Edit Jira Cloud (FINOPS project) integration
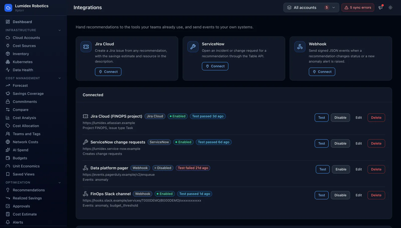Screen dimensions: 401x228 [359, 118]
